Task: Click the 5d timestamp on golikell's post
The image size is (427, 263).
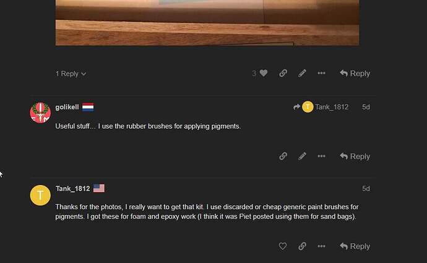Action: pos(366,107)
